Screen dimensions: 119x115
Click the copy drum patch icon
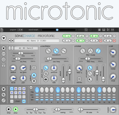point(3,59)
